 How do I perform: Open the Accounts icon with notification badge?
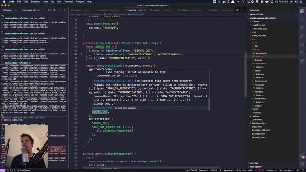pos(302,156)
